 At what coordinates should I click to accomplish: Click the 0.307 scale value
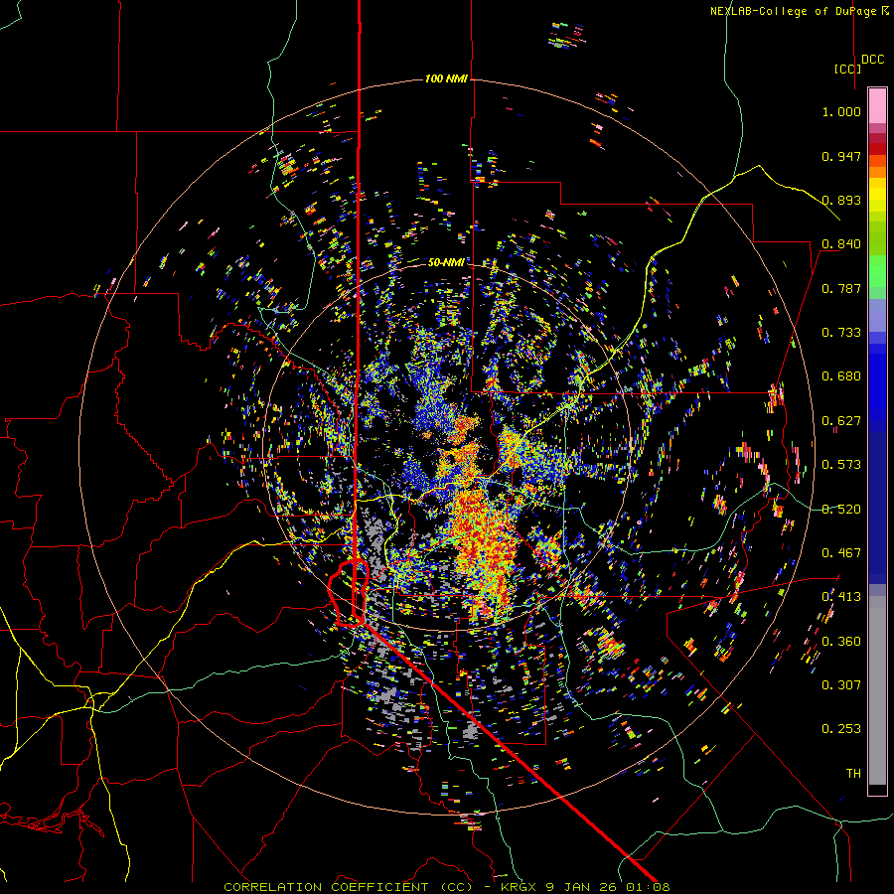[841, 685]
